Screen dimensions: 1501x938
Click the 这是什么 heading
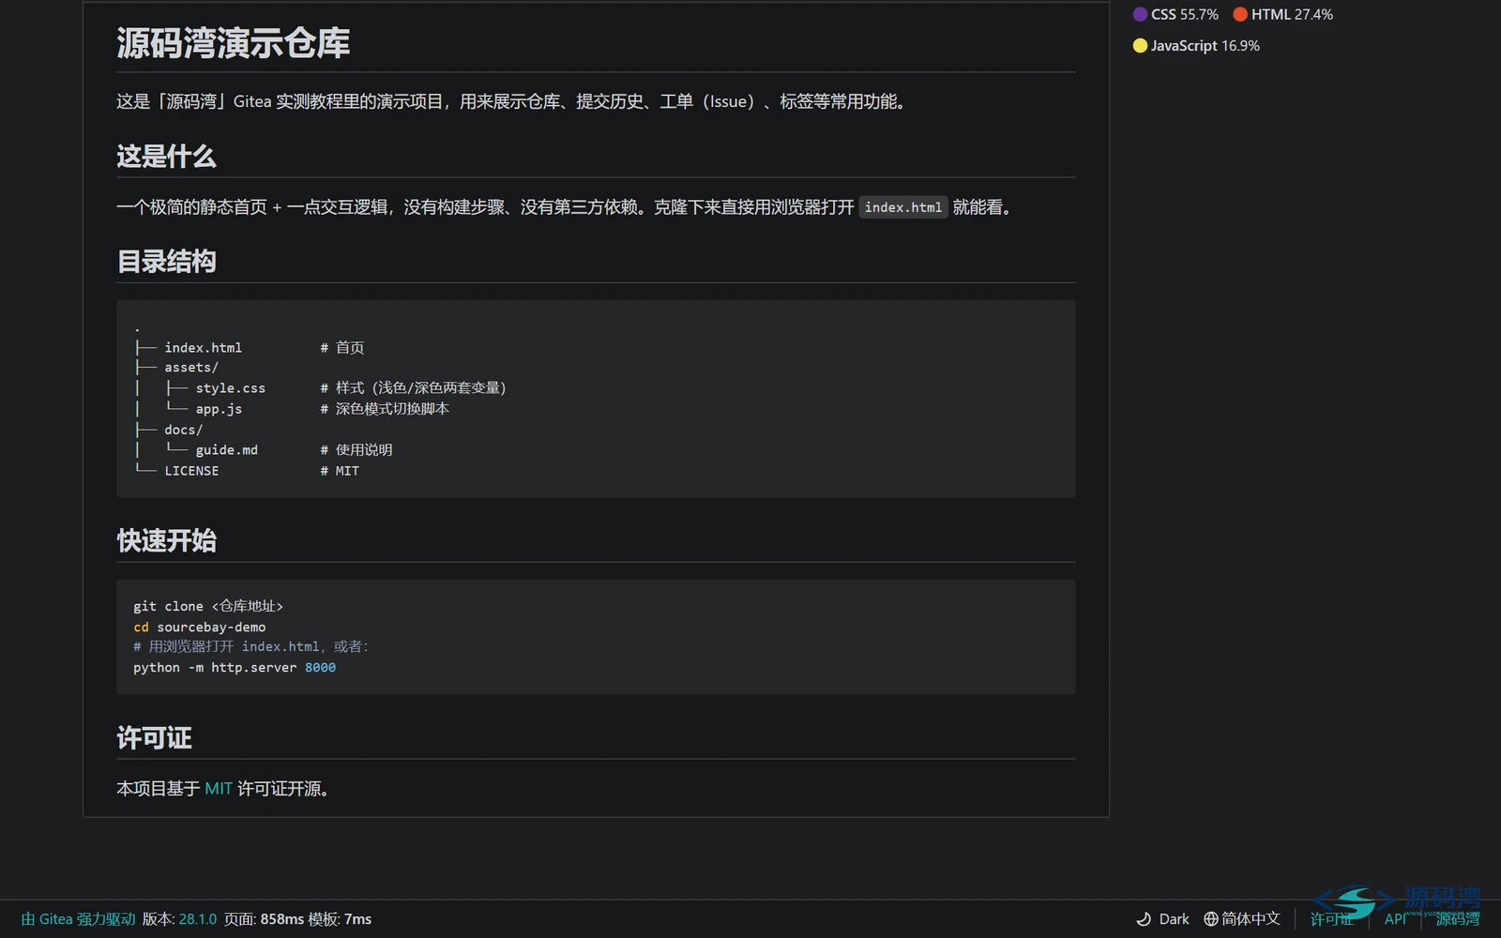(166, 157)
